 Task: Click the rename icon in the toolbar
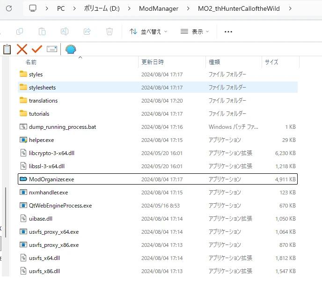point(65,31)
